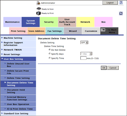Viewport: 127px width, 116px height.
Task: Click the scanner icon beside Ready to Scan
Action: click(39, 9)
